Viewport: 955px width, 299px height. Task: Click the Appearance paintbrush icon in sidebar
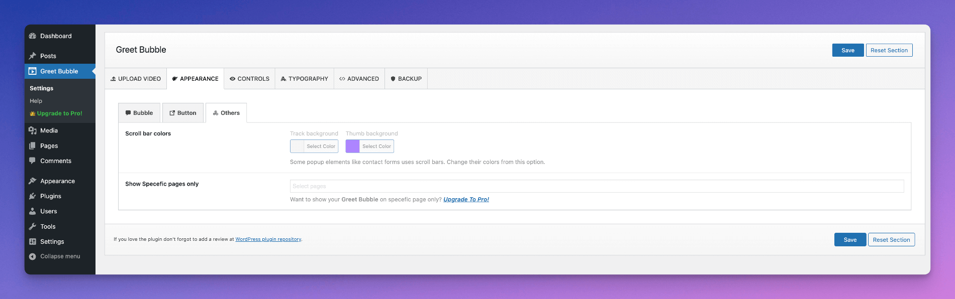[33, 181]
